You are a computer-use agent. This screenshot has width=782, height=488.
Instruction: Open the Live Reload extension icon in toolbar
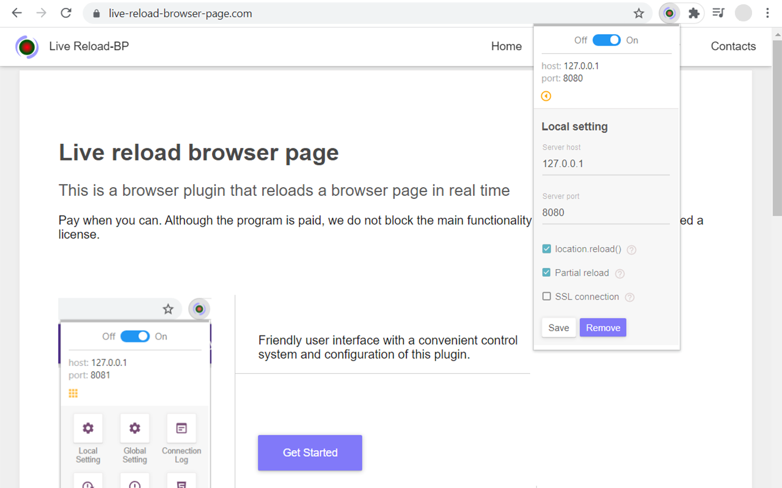pyautogui.click(x=669, y=13)
